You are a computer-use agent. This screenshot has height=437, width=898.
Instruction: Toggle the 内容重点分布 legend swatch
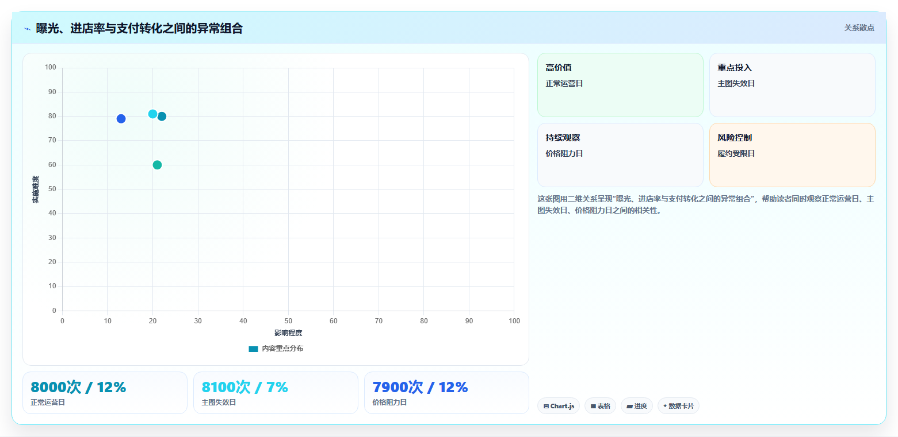[x=253, y=349]
